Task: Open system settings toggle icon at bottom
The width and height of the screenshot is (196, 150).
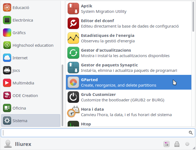Action: pyautogui.click(x=167, y=144)
